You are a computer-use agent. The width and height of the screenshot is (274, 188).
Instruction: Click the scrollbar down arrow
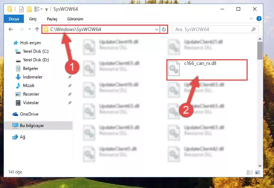click(x=260, y=166)
